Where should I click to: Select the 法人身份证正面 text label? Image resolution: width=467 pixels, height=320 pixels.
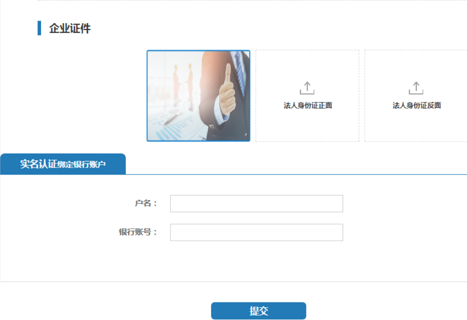coord(307,105)
